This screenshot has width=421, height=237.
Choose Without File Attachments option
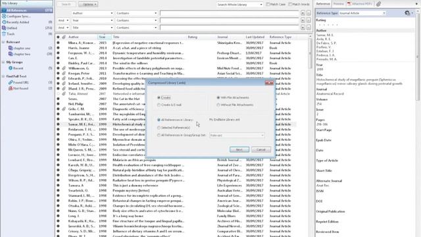coord(218,105)
